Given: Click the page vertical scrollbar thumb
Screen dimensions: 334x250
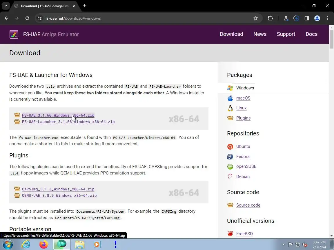Looking at the screenshot, I should (x=331, y=39).
